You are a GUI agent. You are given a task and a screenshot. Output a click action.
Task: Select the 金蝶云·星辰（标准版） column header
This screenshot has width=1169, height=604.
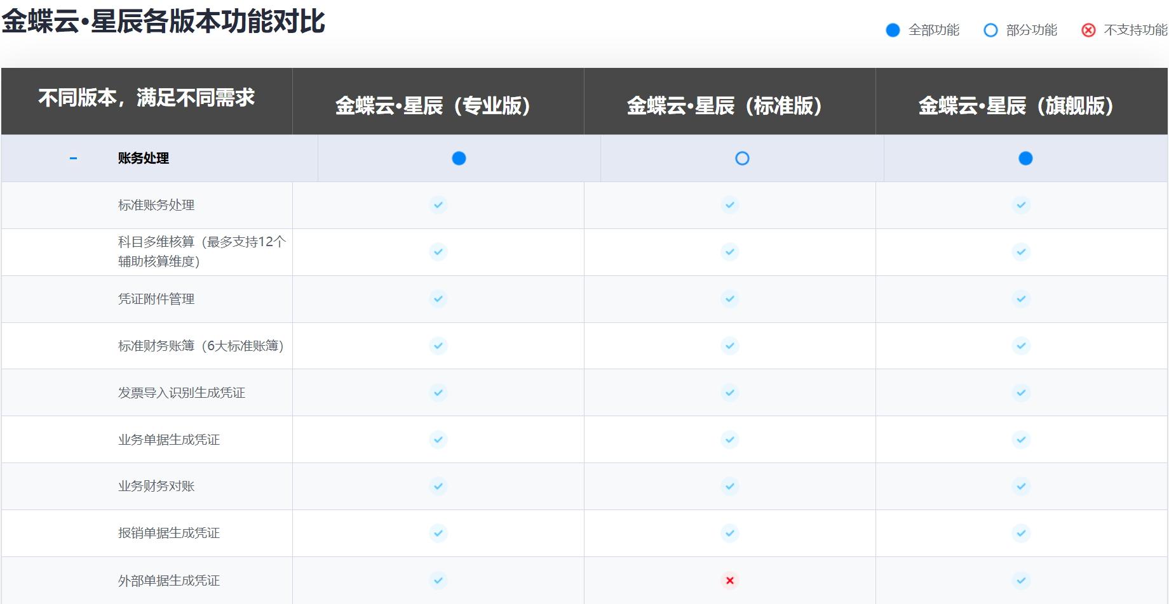point(730,102)
